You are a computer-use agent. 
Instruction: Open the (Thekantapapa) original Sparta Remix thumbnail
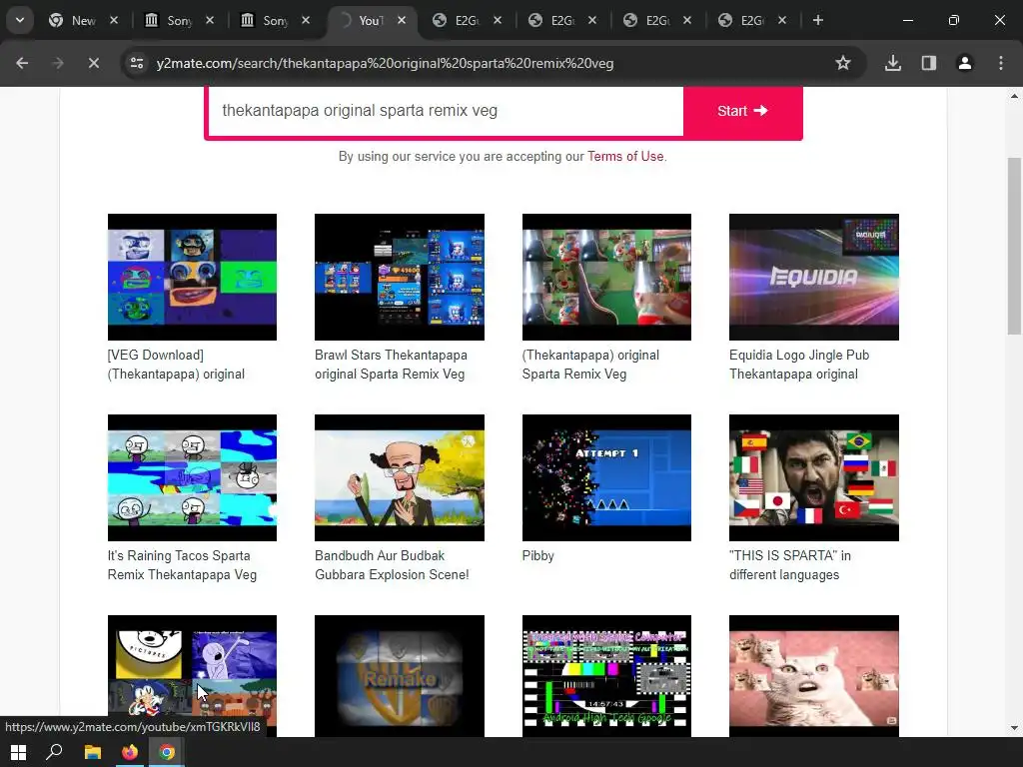(606, 278)
